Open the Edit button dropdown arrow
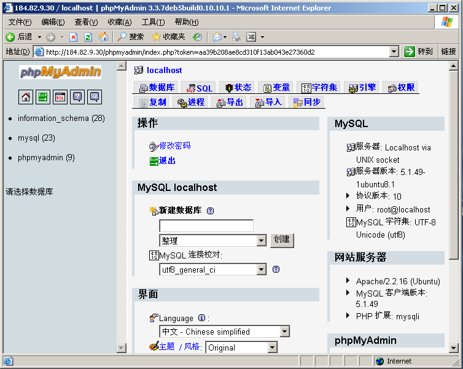The height and width of the screenshot is (369, 463). [262, 37]
